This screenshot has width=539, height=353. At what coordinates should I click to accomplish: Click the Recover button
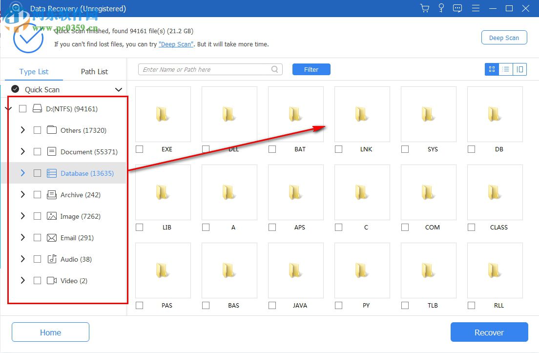pos(489,332)
